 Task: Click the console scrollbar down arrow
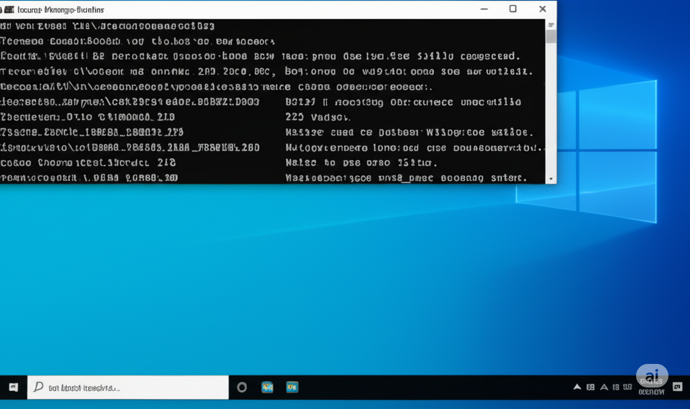coord(551,178)
